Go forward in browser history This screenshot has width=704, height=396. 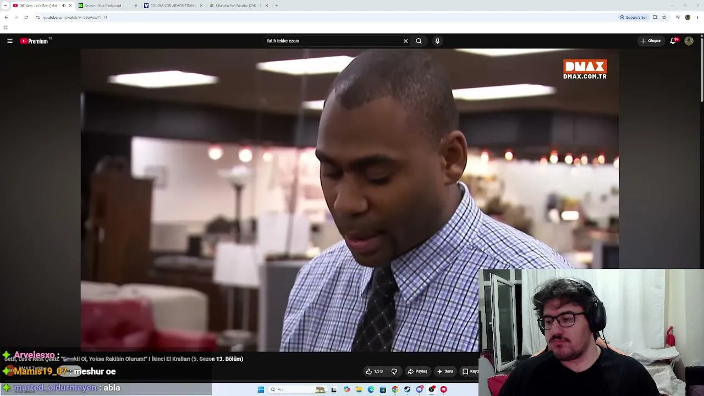click(x=16, y=17)
